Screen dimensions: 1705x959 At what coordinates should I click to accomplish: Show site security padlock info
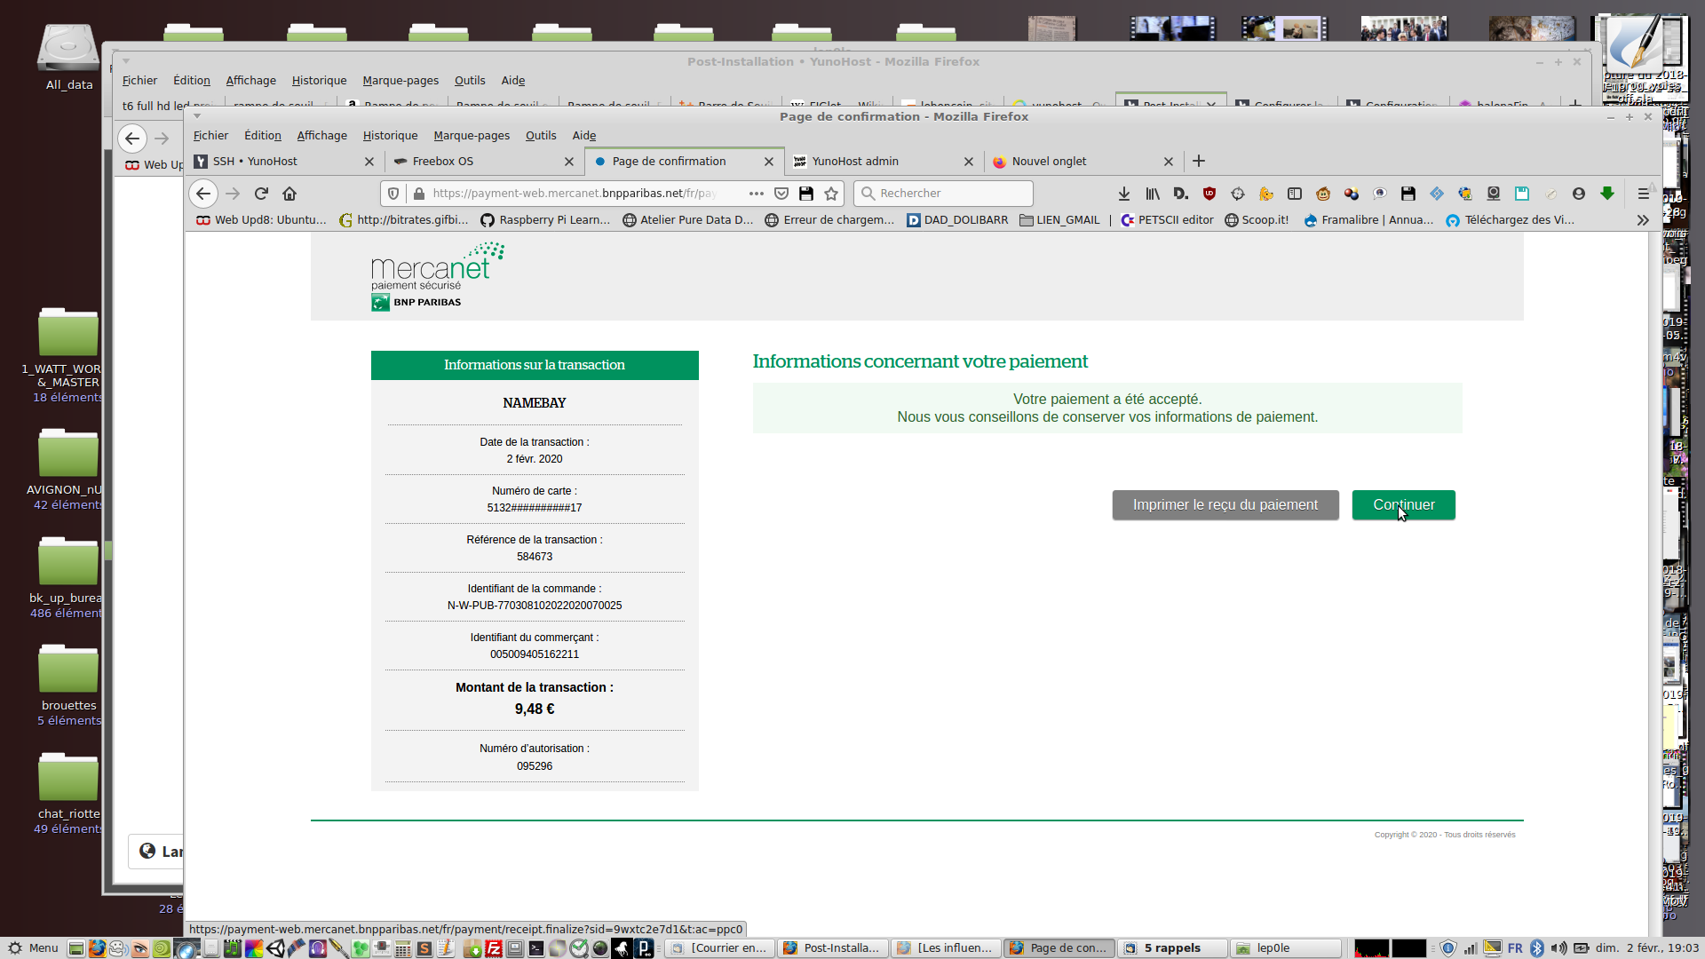pyautogui.click(x=419, y=194)
